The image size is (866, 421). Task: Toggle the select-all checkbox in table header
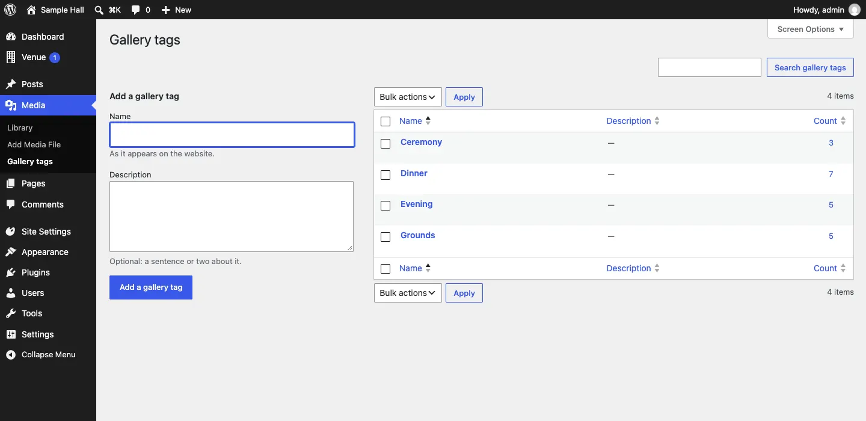(x=386, y=121)
